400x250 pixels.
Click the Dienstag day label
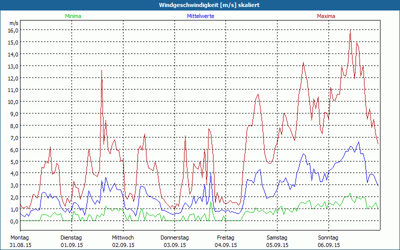click(71, 238)
